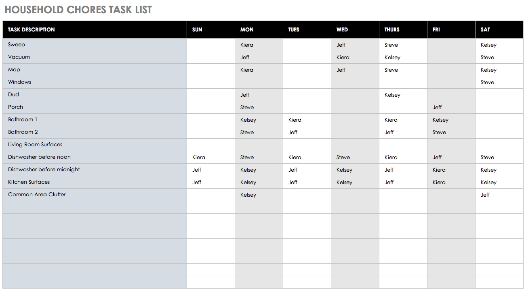The image size is (526, 291).
Task: Select the SUN column header
Action: coord(197,29)
